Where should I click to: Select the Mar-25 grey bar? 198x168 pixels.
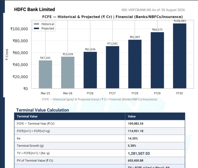(45, 74)
